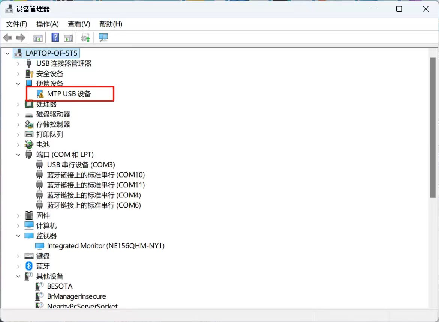Maximize the Device Manager window
The image size is (439, 322).
pyautogui.click(x=399, y=9)
